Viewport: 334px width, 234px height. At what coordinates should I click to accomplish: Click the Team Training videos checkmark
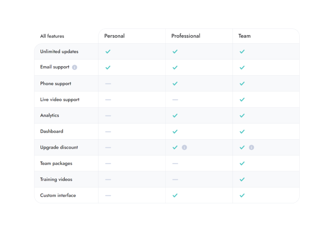[x=242, y=179]
